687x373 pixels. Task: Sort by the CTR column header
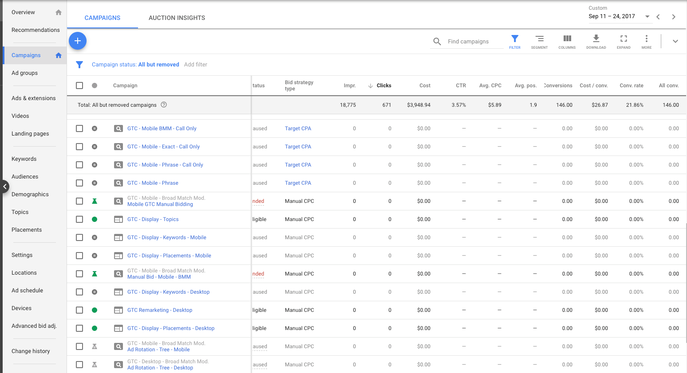[x=461, y=85]
